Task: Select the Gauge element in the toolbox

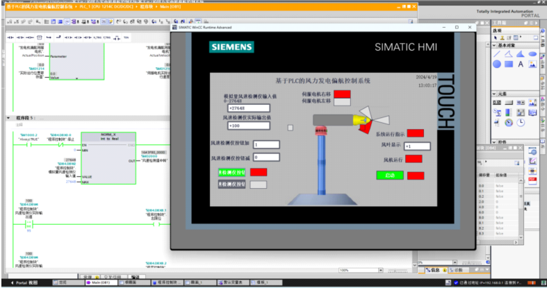Action: click(509, 123)
